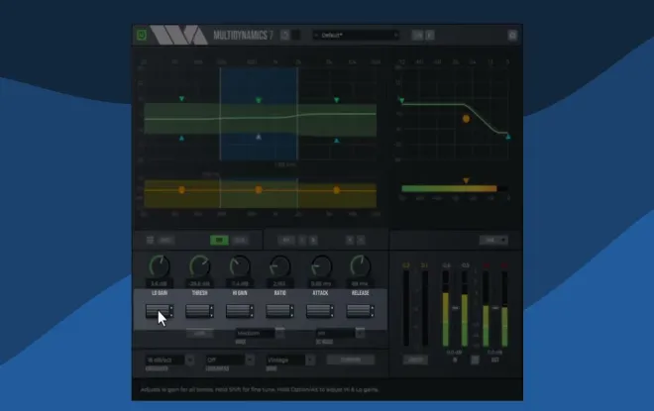Image resolution: width=654 pixels, height=411 pixels.
Task: Open the dropdown above the level meters
Action: tap(493, 240)
